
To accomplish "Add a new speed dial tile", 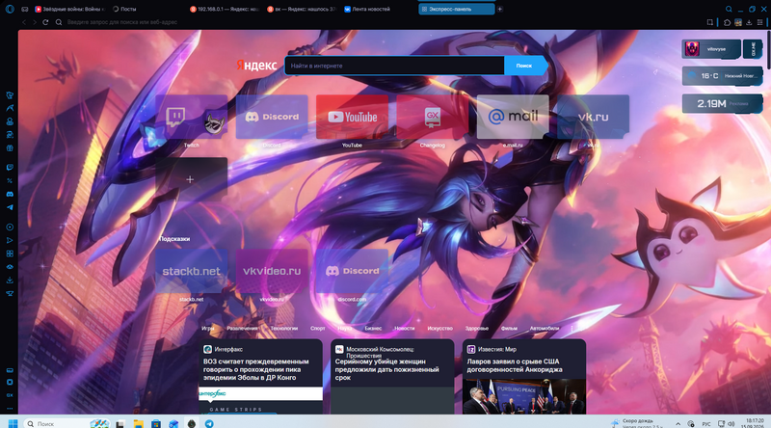I will (191, 179).
